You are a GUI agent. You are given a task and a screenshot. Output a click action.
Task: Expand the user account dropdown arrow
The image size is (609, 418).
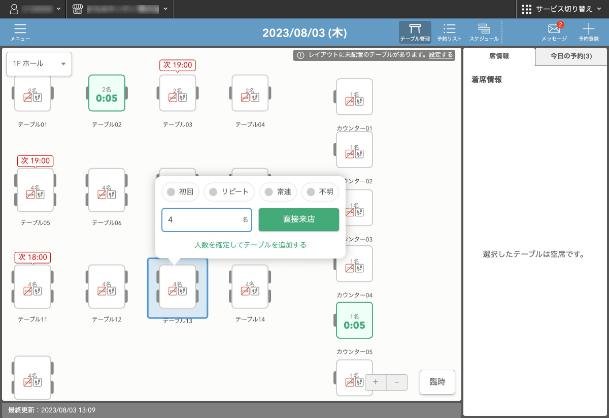pos(59,9)
